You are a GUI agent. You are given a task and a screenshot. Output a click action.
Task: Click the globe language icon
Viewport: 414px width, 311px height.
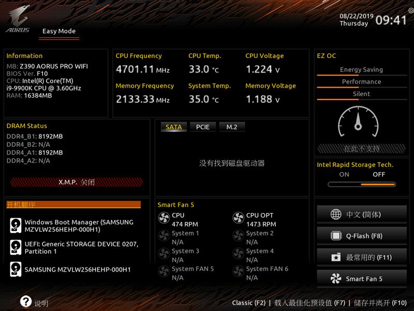[336, 214]
